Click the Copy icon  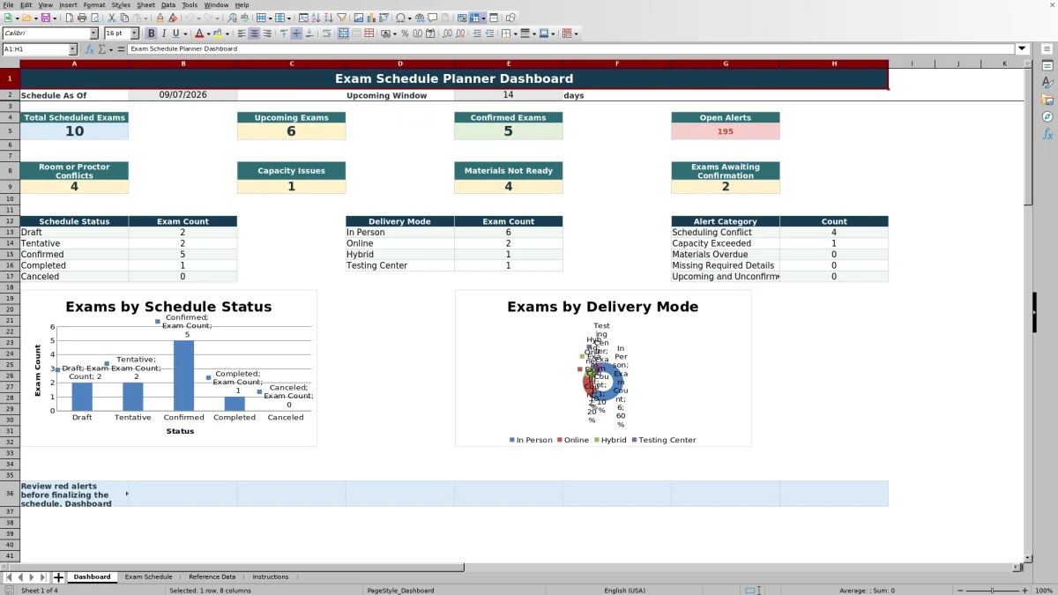[x=124, y=18]
